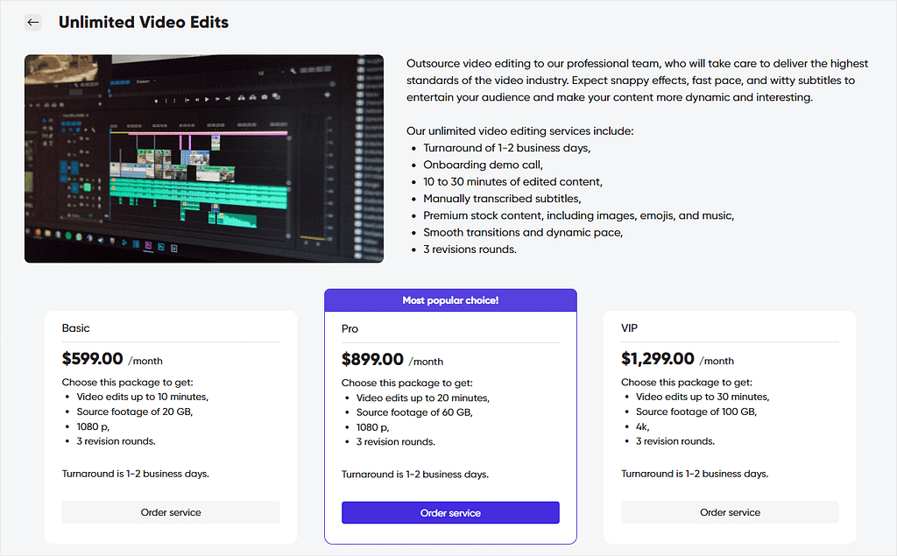The width and height of the screenshot is (897, 556).
Task: Click the 'Onboarding demo call' bullet
Action: pos(483,165)
